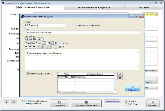Click attachment table vertical scroll up arrow
165x111 pixels.
click(115, 74)
